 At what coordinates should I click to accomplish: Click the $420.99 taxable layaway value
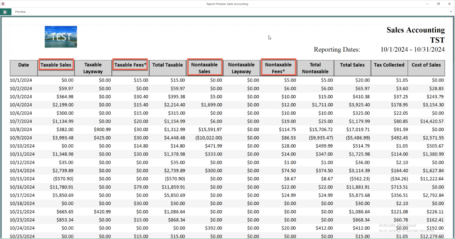pos(102,212)
